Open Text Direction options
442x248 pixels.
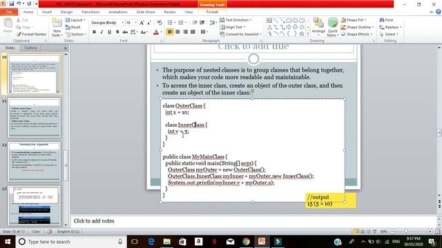(236, 20)
